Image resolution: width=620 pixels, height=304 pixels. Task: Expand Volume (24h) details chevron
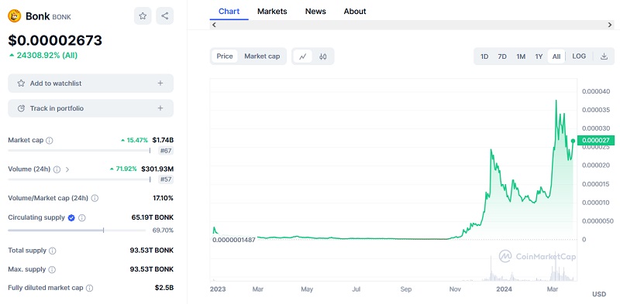tap(67, 169)
